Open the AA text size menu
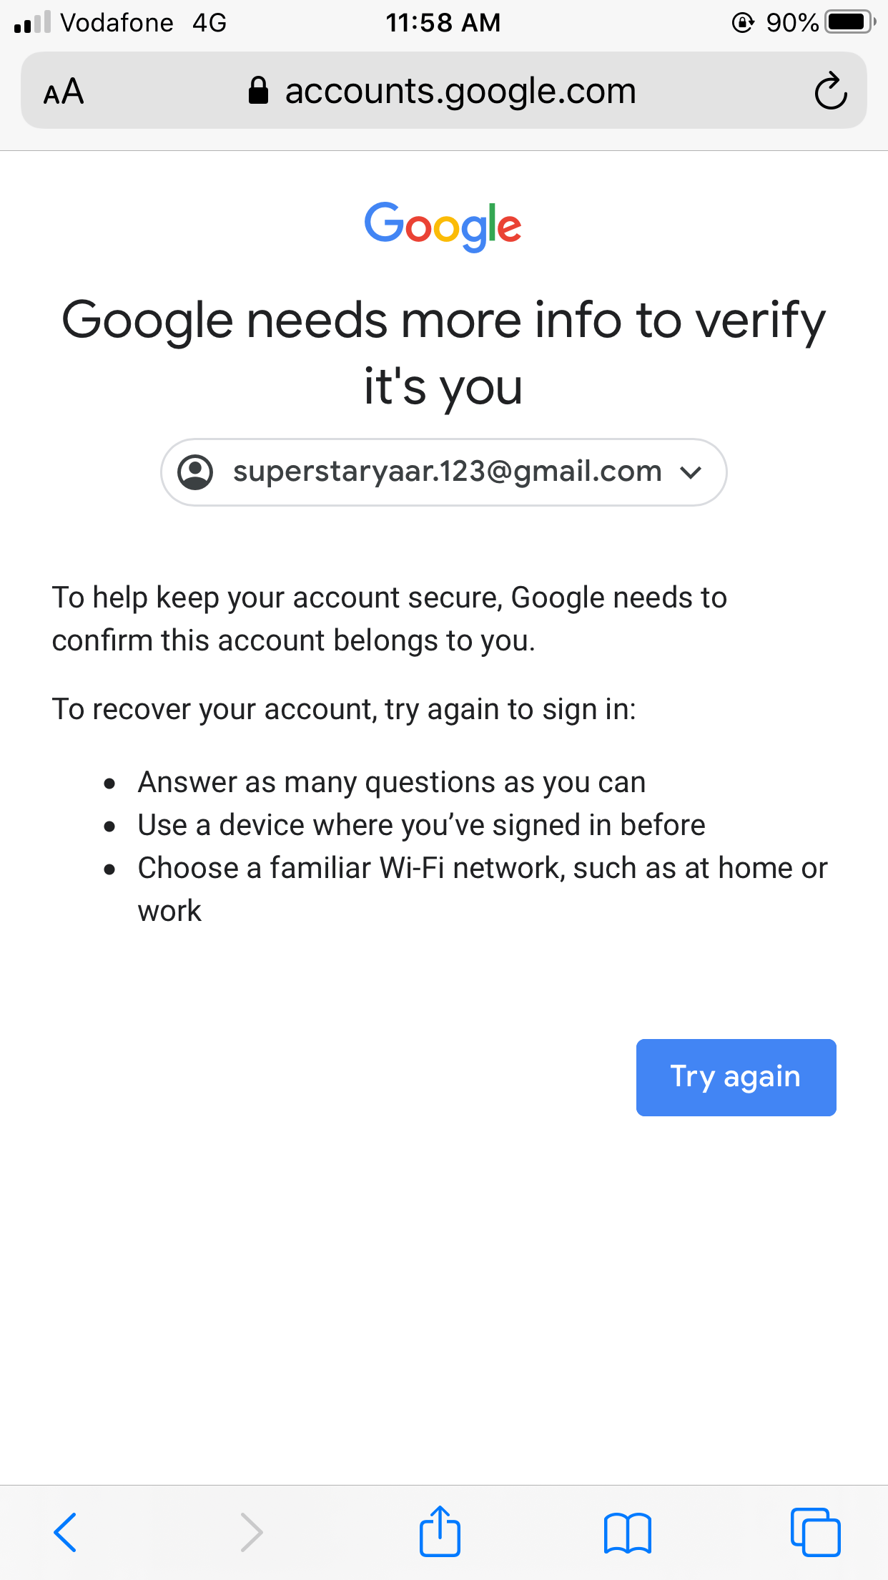 point(64,92)
